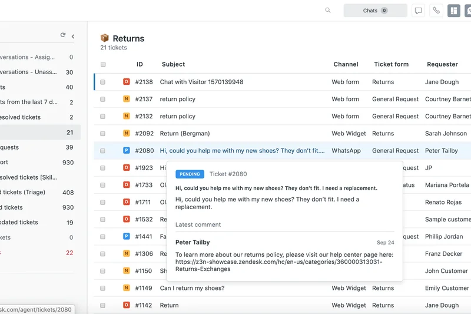
Task: Open the Chats button in the top bar
Action: [375, 11]
